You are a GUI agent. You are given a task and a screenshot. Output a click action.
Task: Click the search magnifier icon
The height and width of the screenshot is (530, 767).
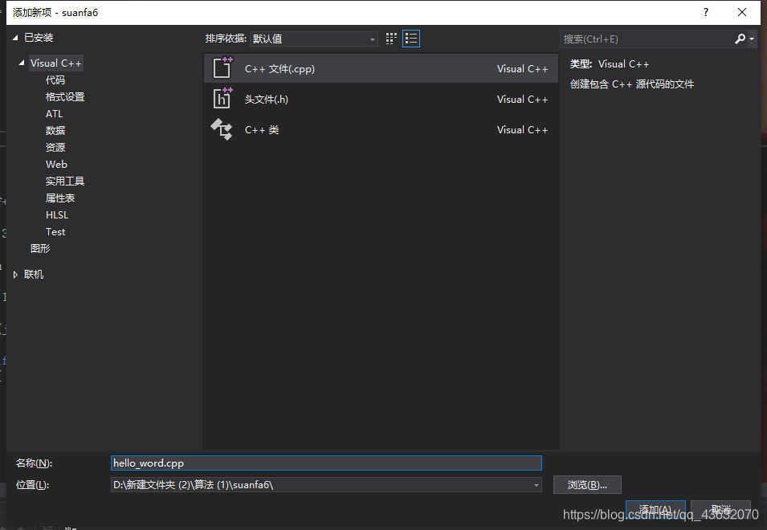(740, 39)
